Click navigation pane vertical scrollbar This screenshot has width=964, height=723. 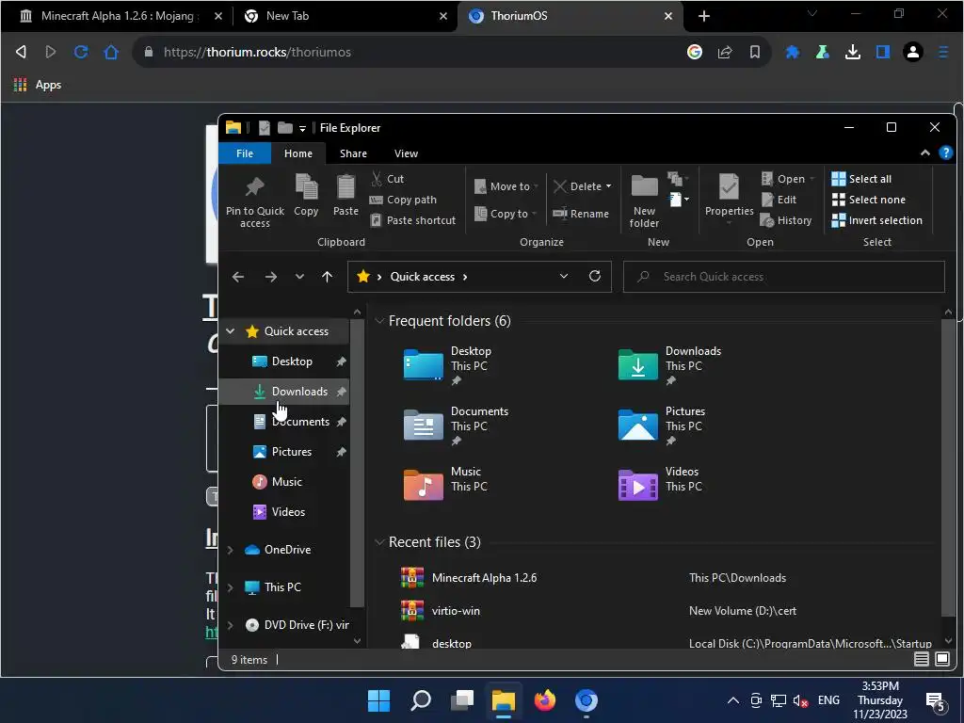click(357, 461)
